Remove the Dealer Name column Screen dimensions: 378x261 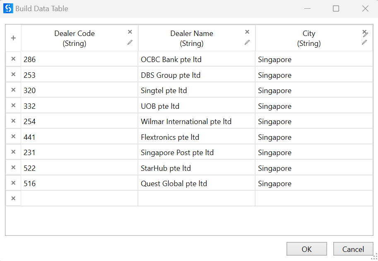click(x=247, y=32)
